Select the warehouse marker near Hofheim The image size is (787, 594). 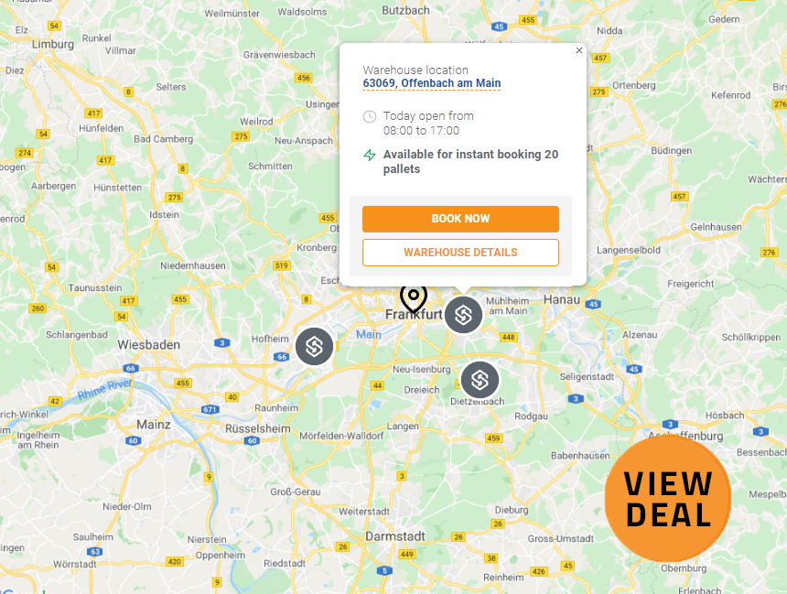[x=314, y=347]
